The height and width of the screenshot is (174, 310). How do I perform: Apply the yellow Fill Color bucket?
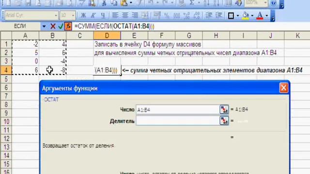(x=246, y=15)
